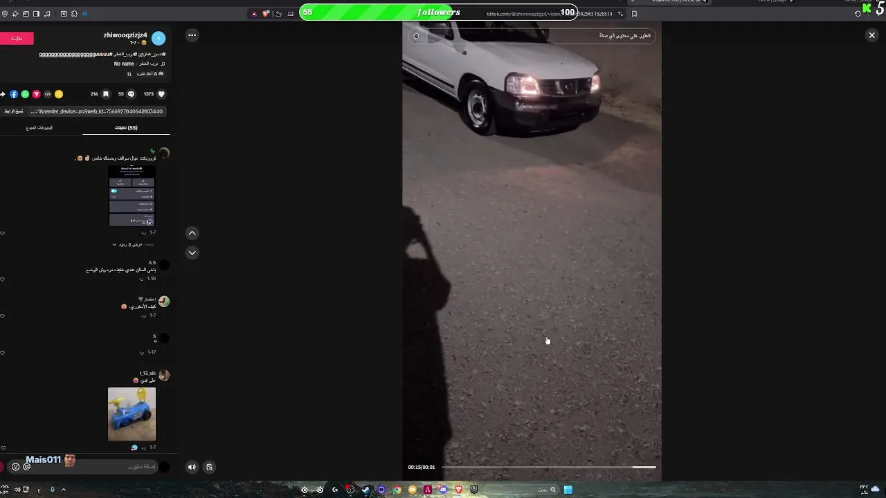Click the forward share arrow icon

pyautogui.click(x=3, y=94)
